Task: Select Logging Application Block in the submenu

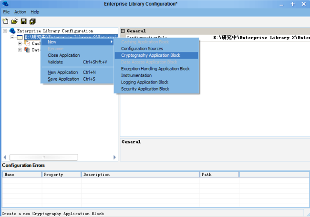Action: (156, 82)
